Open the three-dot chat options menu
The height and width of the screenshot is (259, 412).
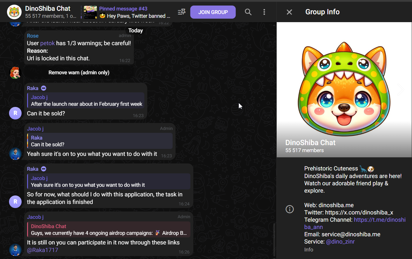pos(264,12)
